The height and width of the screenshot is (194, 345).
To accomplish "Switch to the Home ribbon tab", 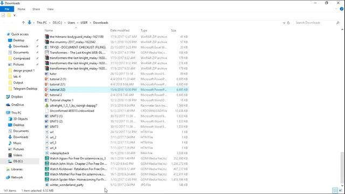I will (x=22, y=9).
